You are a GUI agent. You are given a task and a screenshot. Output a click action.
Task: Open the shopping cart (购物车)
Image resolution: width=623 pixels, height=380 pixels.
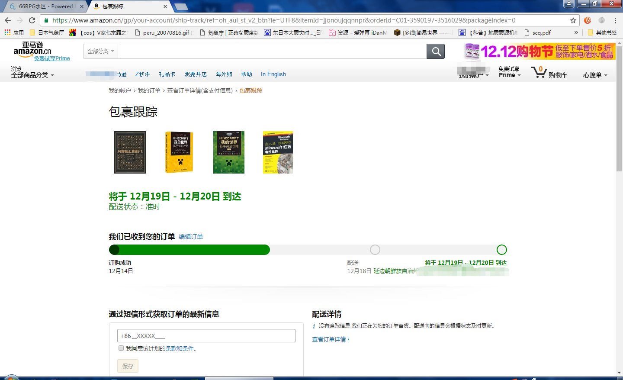click(549, 73)
